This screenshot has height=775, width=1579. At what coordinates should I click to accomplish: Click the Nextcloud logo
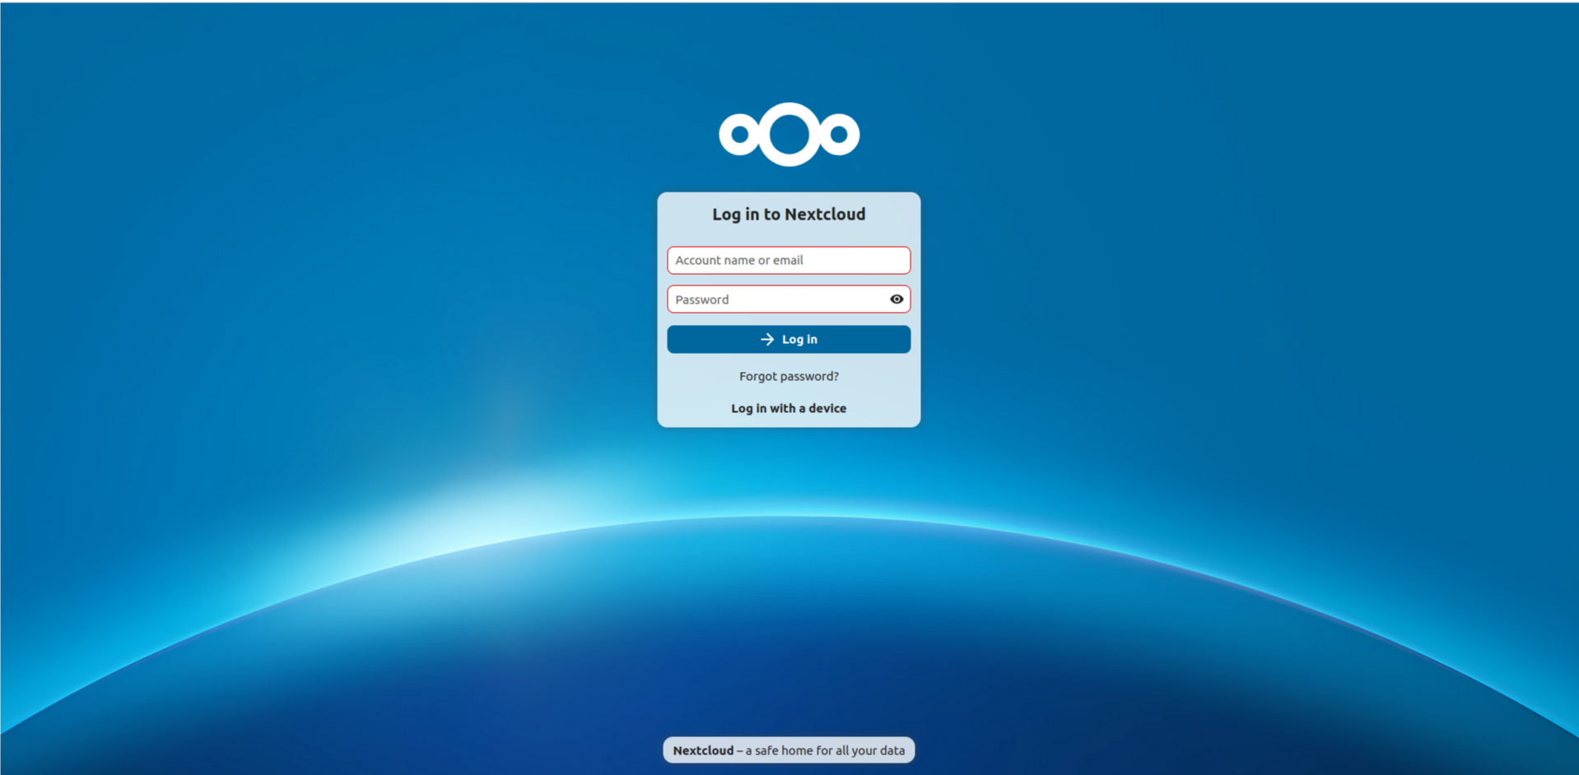789,134
